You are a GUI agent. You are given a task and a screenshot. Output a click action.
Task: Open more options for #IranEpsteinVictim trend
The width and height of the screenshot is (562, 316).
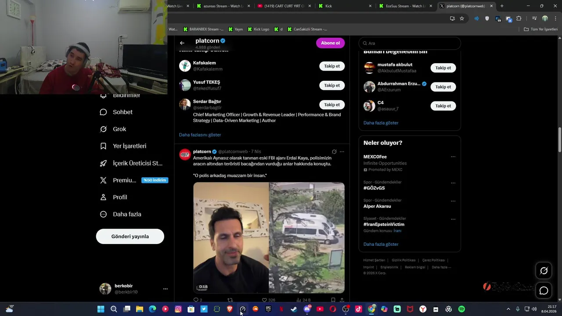pyautogui.click(x=453, y=219)
